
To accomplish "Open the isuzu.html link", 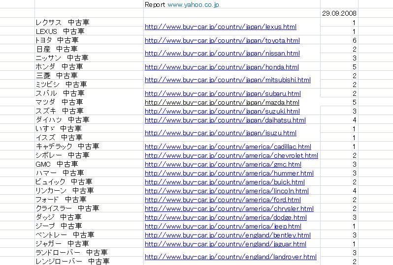I will (x=221, y=133).
